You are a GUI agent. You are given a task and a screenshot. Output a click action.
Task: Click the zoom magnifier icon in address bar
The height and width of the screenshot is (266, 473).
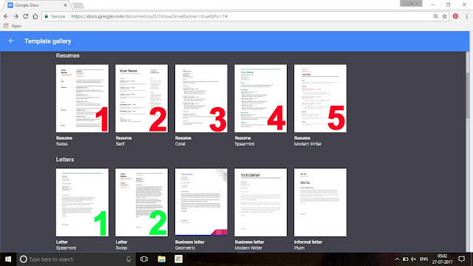coord(435,16)
